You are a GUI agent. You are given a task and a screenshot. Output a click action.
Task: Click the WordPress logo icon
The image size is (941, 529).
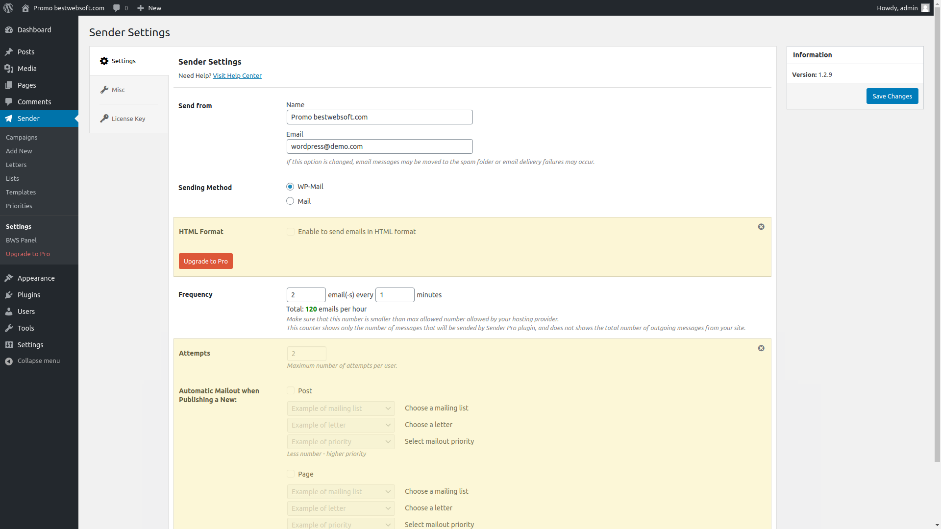(8, 8)
